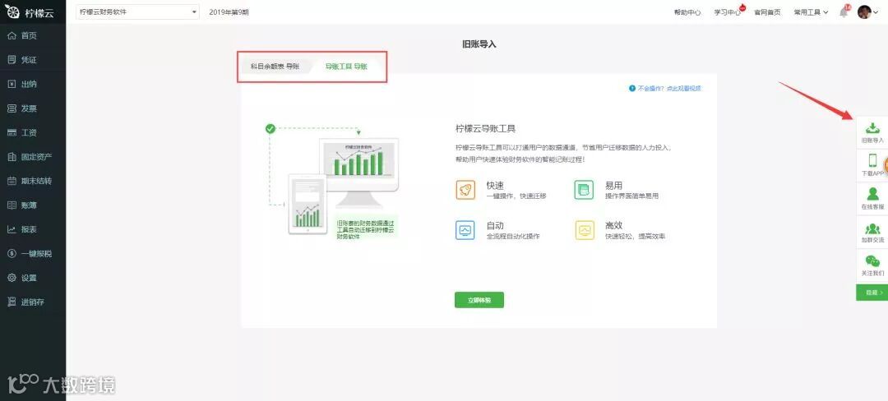Open the 进销存 inventory menu item
The width and height of the screenshot is (888, 401).
coord(33,302)
